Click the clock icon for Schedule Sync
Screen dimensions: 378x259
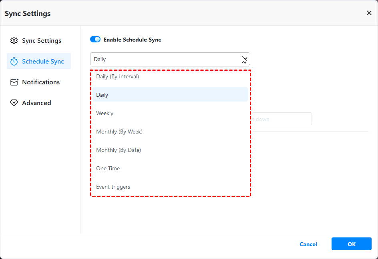[x=14, y=62]
